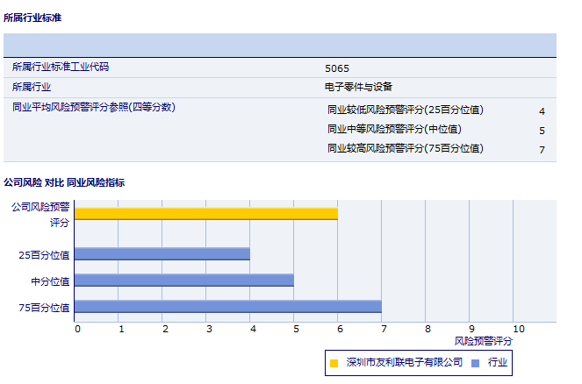Select the 电子零件与设备 industry value
582x384 pixels.
tap(358, 87)
